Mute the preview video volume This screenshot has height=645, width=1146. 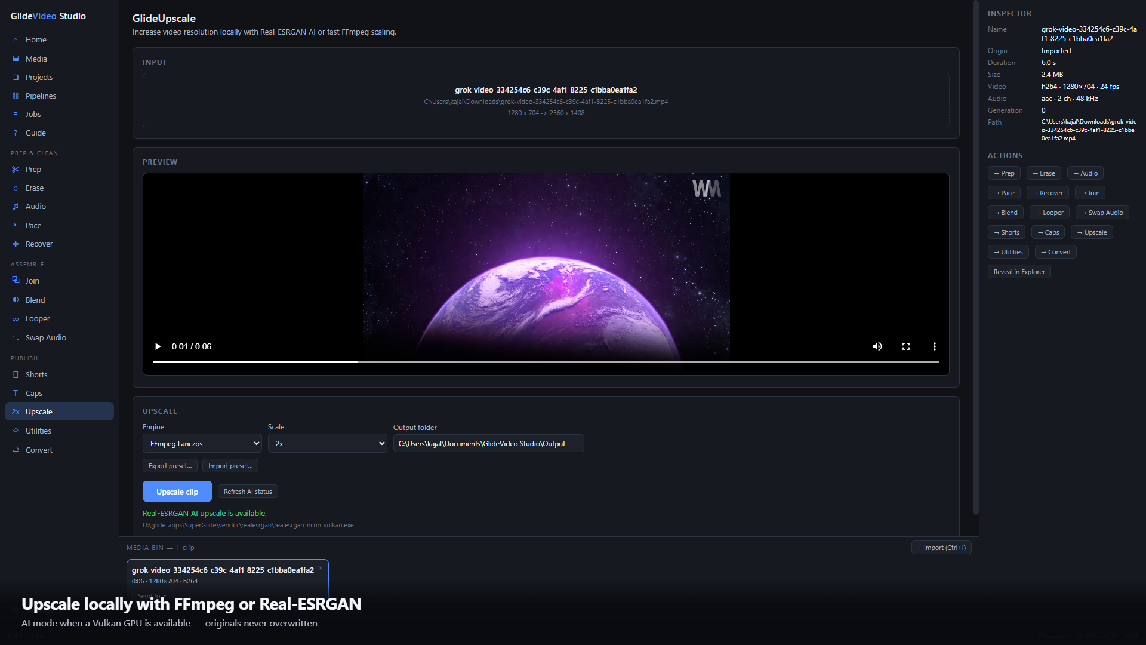pos(877,346)
